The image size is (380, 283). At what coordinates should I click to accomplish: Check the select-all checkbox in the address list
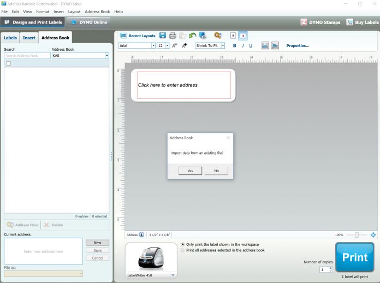[x=9, y=63]
